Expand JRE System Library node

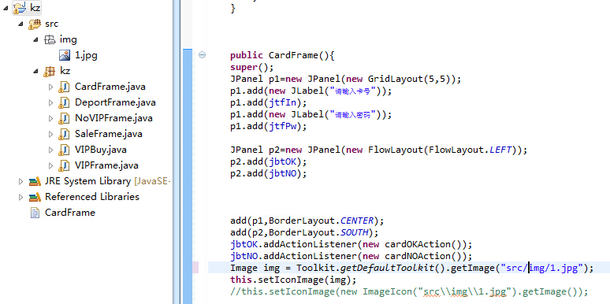tap(20, 181)
